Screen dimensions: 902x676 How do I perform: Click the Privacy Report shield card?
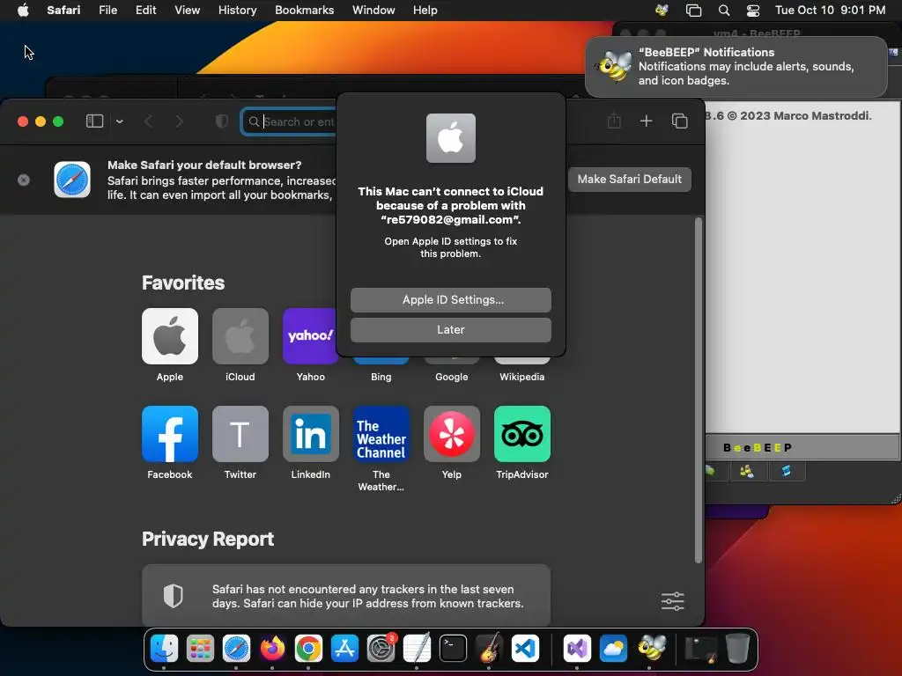(x=345, y=596)
